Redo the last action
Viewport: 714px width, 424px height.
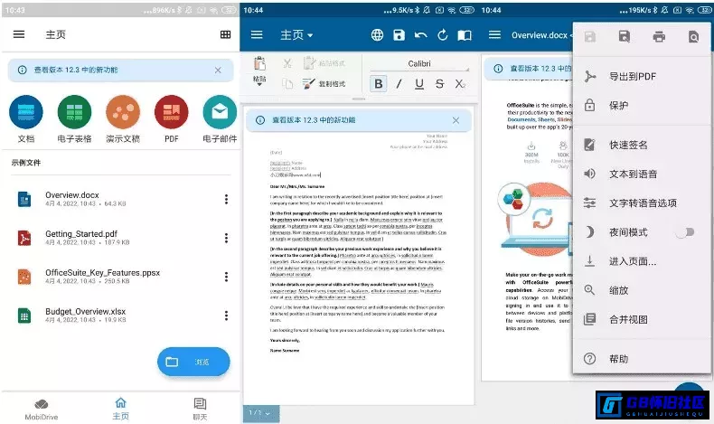pyautogui.click(x=443, y=35)
